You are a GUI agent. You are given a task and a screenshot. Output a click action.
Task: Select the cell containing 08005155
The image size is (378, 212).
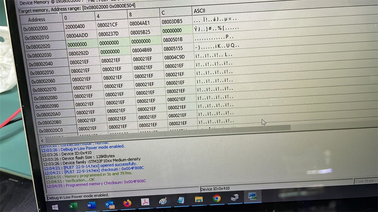[x=173, y=49]
